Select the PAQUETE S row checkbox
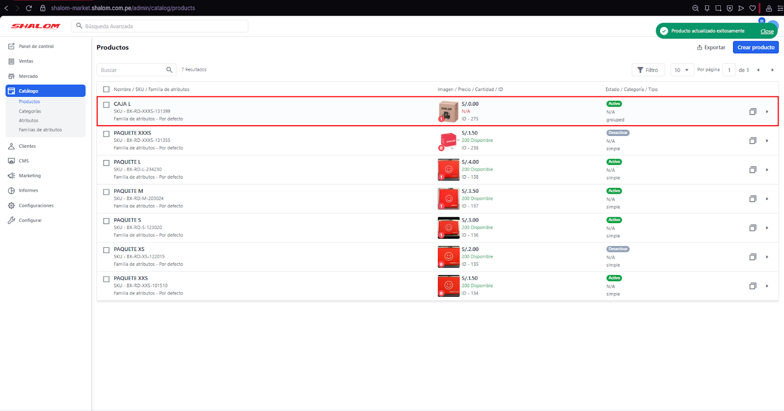This screenshot has height=411, width=784. tap(106, 221)
